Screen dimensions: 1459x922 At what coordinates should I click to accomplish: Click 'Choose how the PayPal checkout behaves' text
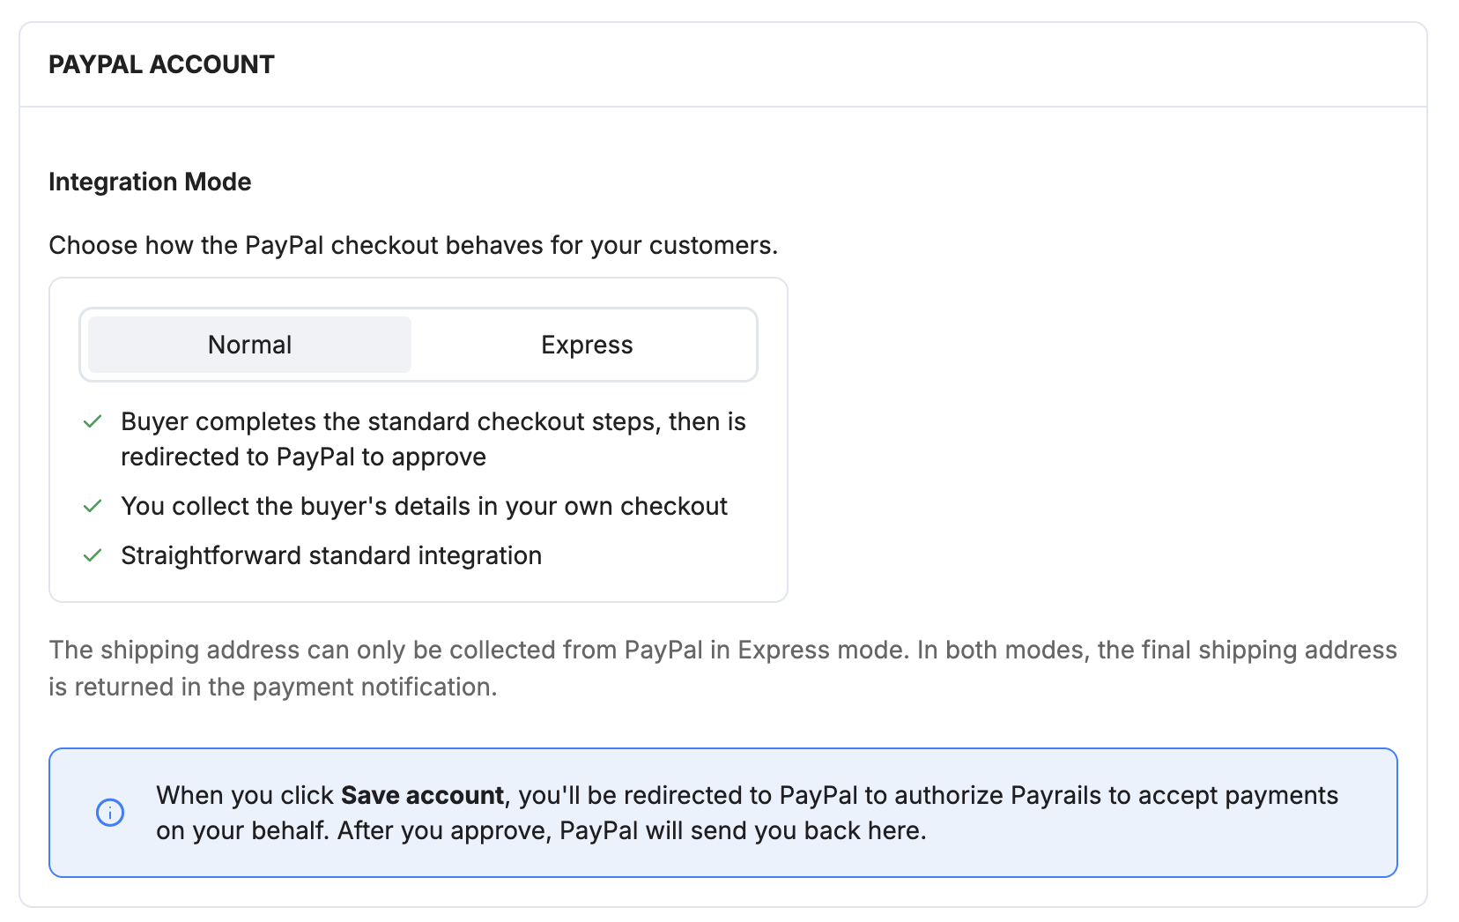pos(413,245)
